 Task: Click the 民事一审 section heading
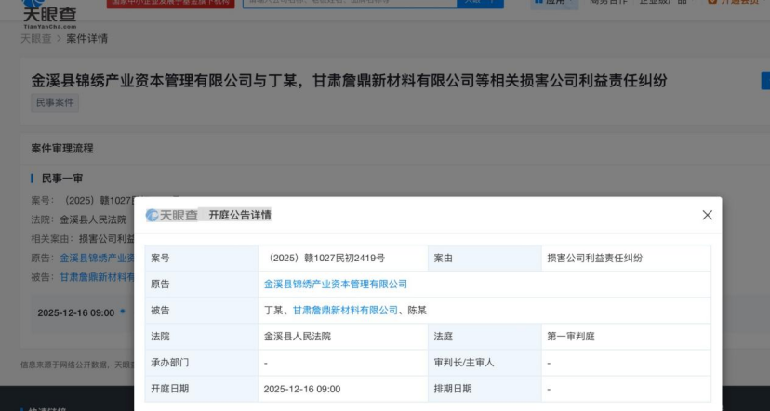[x=63, y=178]
